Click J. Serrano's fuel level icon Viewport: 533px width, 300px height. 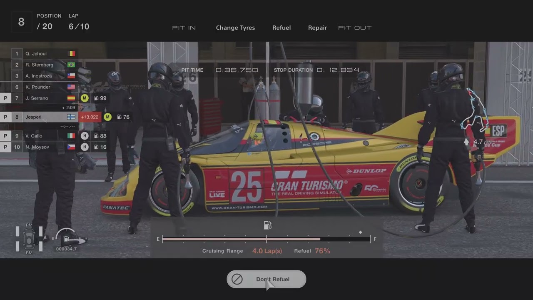click(x=96, y=98)
